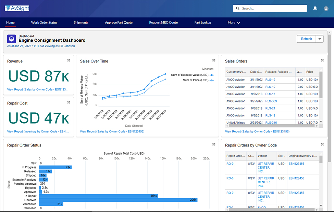Image resolution: width=334 pixels, height=212 pixels.
Task: Switch to the Part Lookup tab
Action: click(202, 23)
